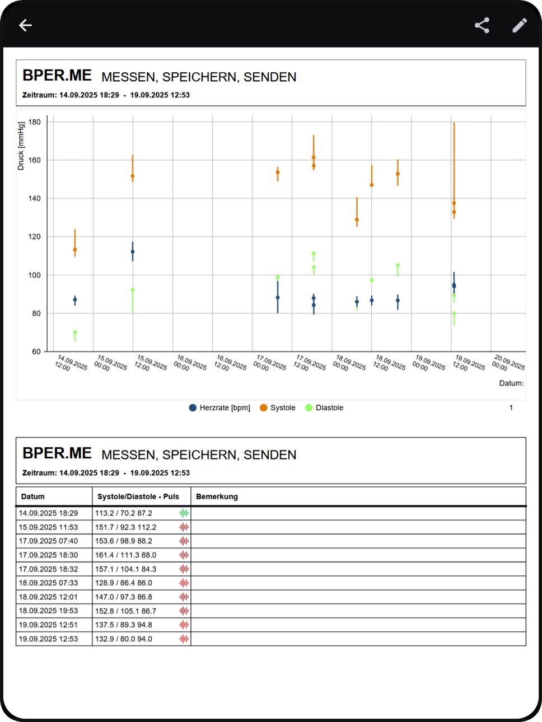Click the BPER.ME title above the chart

tap(57, 76)
